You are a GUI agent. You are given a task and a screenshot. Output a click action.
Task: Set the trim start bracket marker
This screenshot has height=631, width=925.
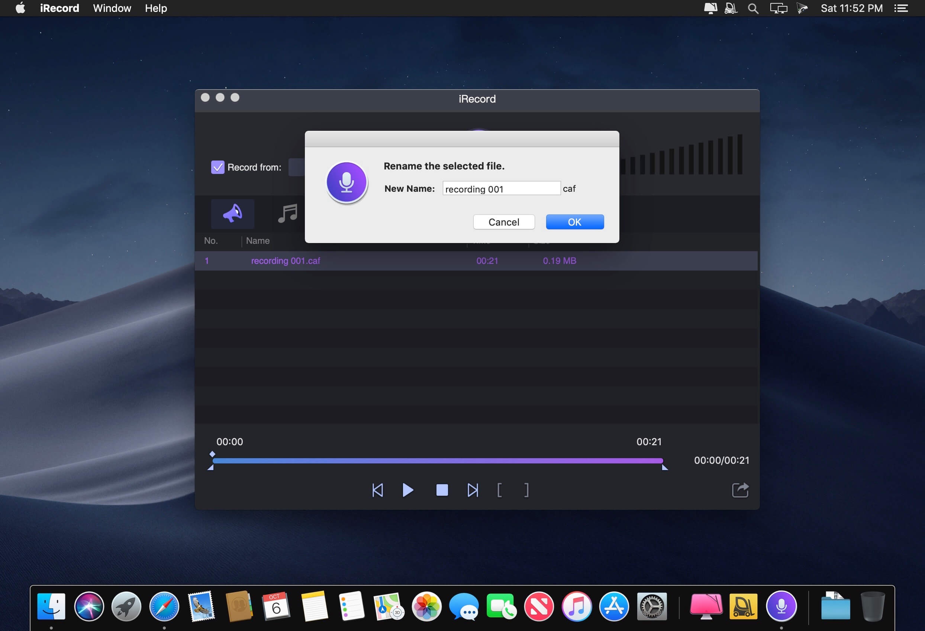[x=500, y=490]
